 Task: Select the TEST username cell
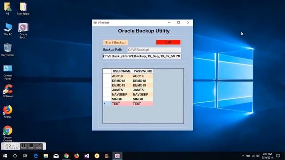[122, 104]
